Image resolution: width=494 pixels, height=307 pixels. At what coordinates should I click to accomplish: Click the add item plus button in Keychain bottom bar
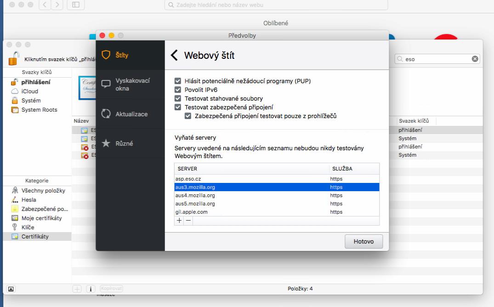click(77, 289)
